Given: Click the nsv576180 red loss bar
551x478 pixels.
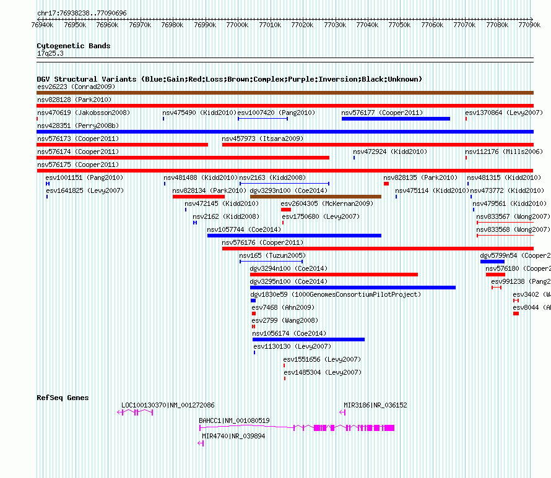Looking at the screenshot, I should (495, 275).
